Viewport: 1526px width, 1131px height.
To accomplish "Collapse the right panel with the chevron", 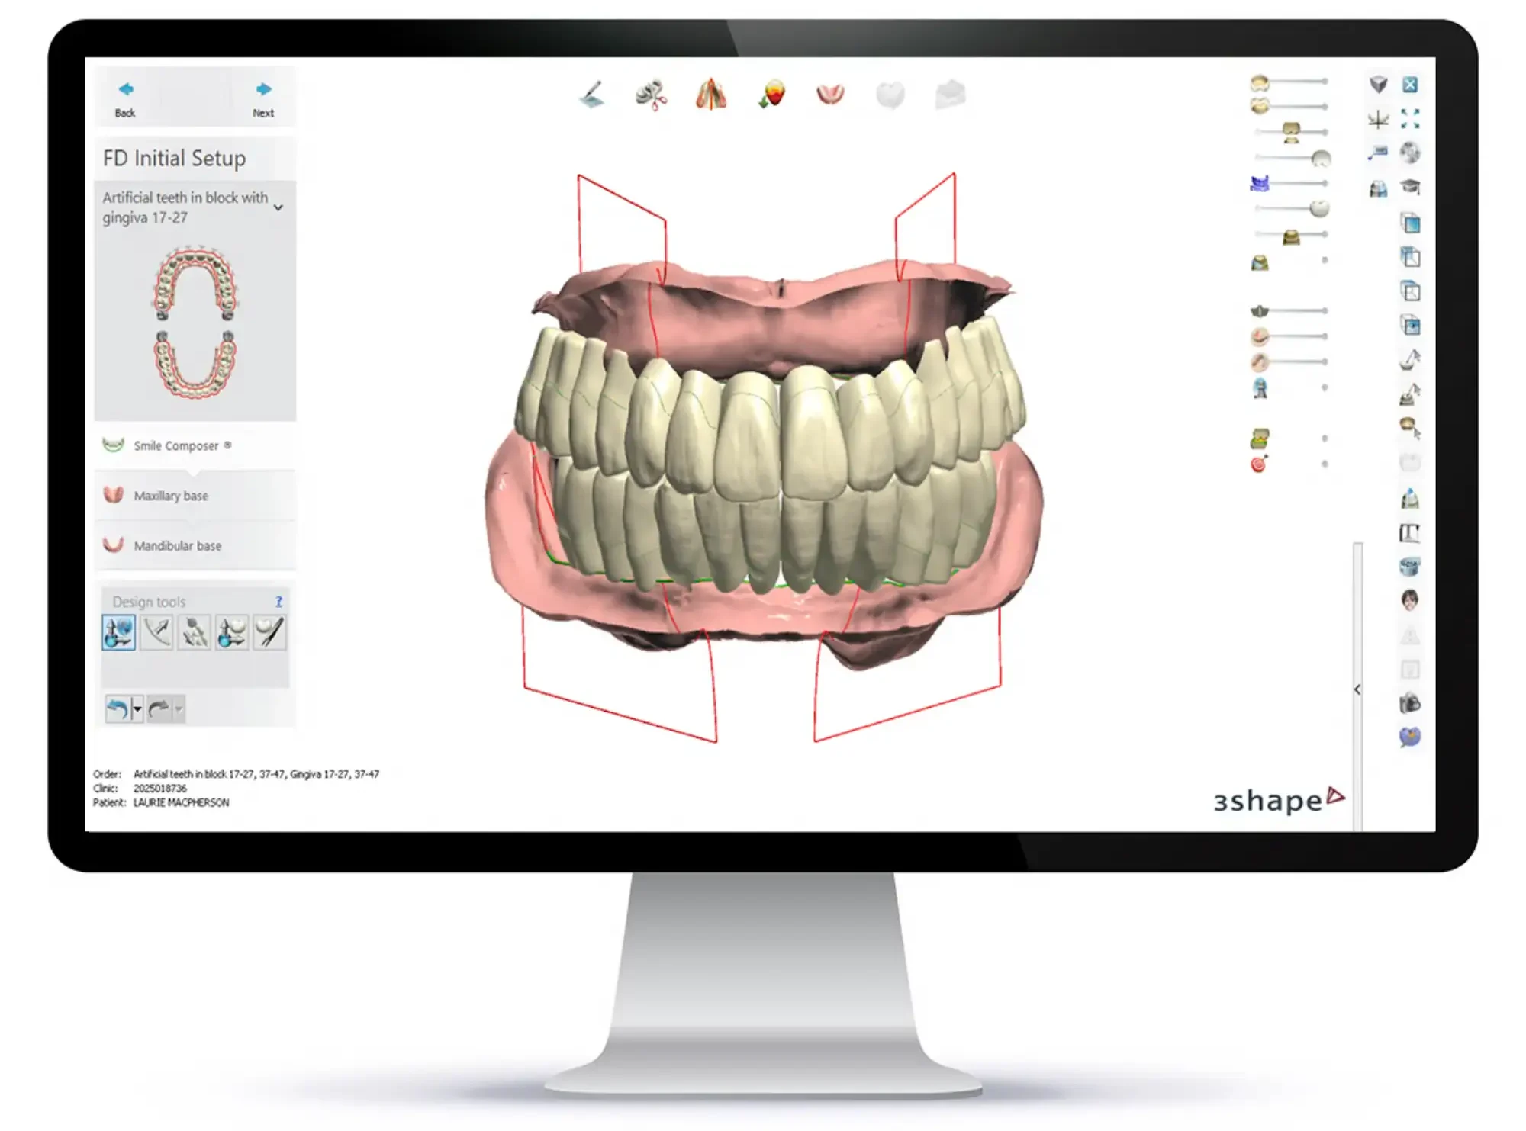I will 1357,689.
